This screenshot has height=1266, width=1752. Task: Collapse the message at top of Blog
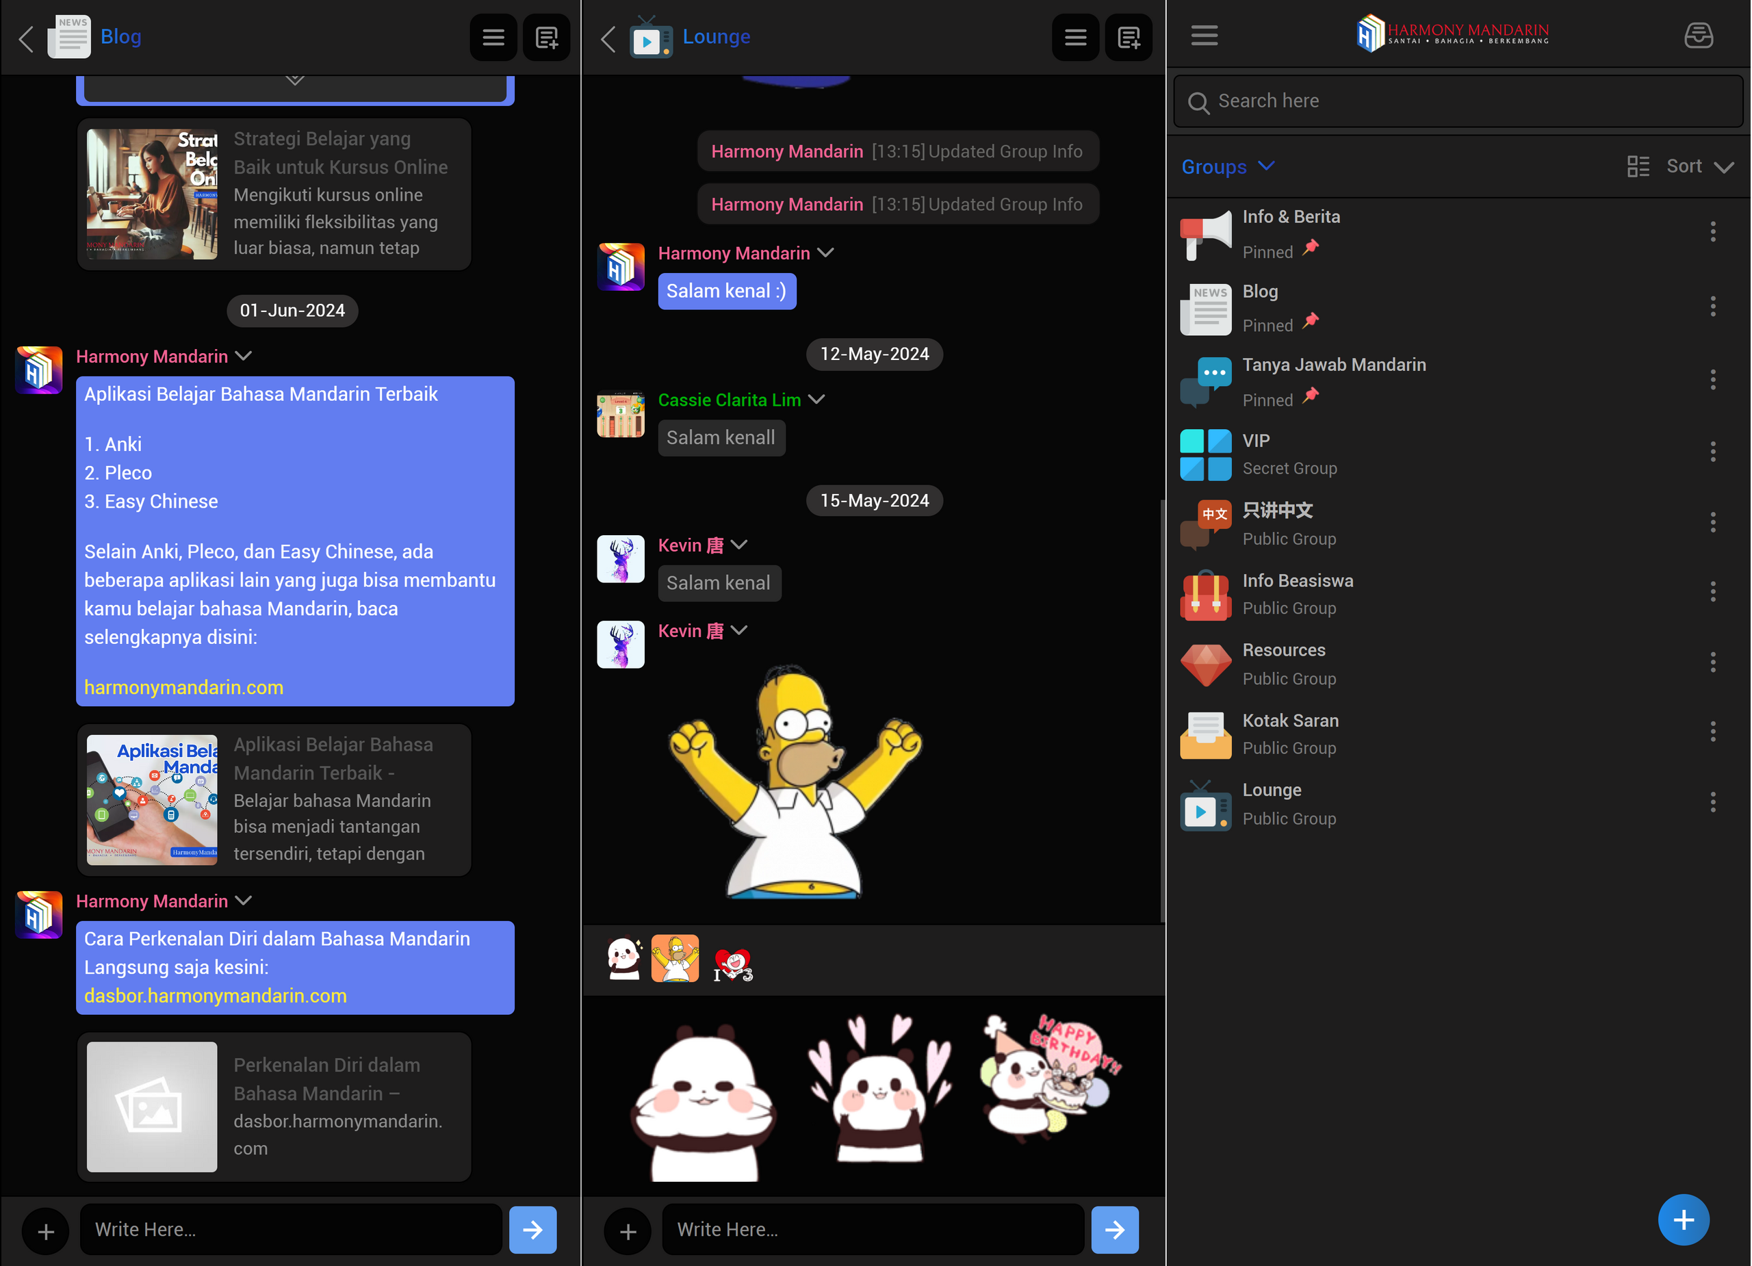pyautogui.click(x=294, y=79)
